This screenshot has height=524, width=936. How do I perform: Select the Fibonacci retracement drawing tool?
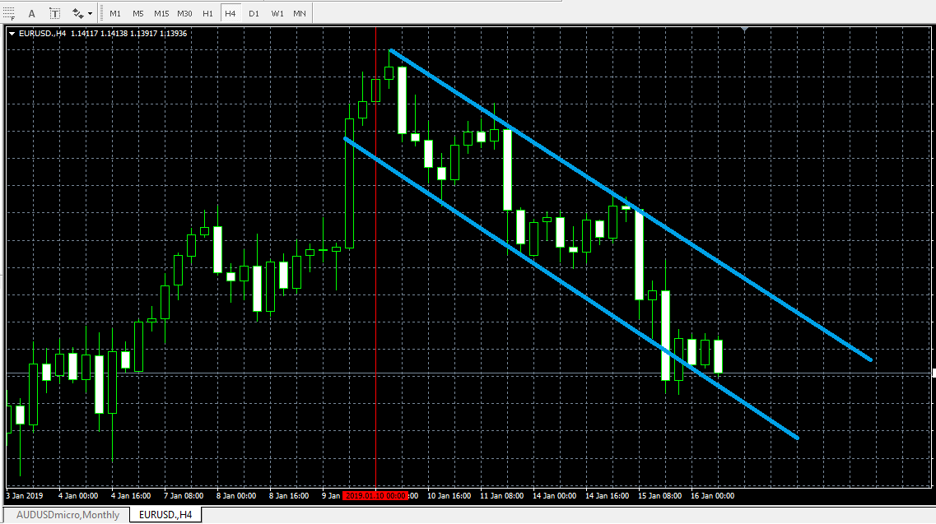(9, 14)
